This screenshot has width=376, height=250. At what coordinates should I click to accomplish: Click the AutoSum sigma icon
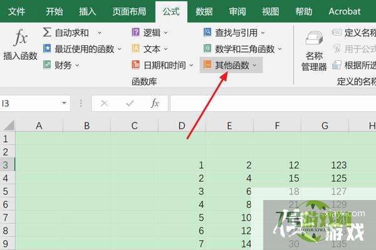tap(47, 32)
